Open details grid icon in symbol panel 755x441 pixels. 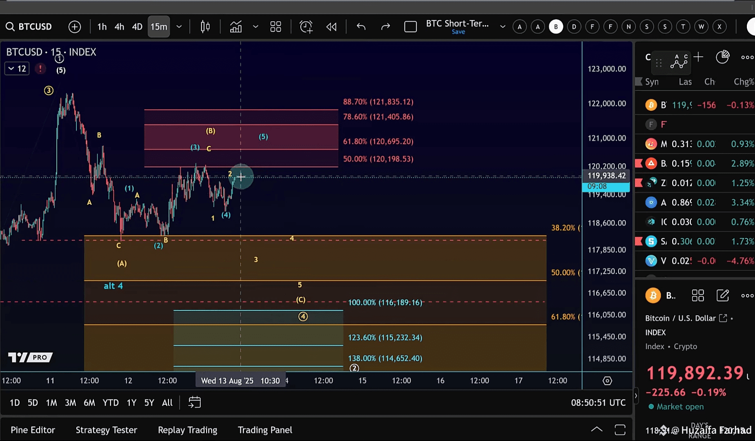coord(698,295)
